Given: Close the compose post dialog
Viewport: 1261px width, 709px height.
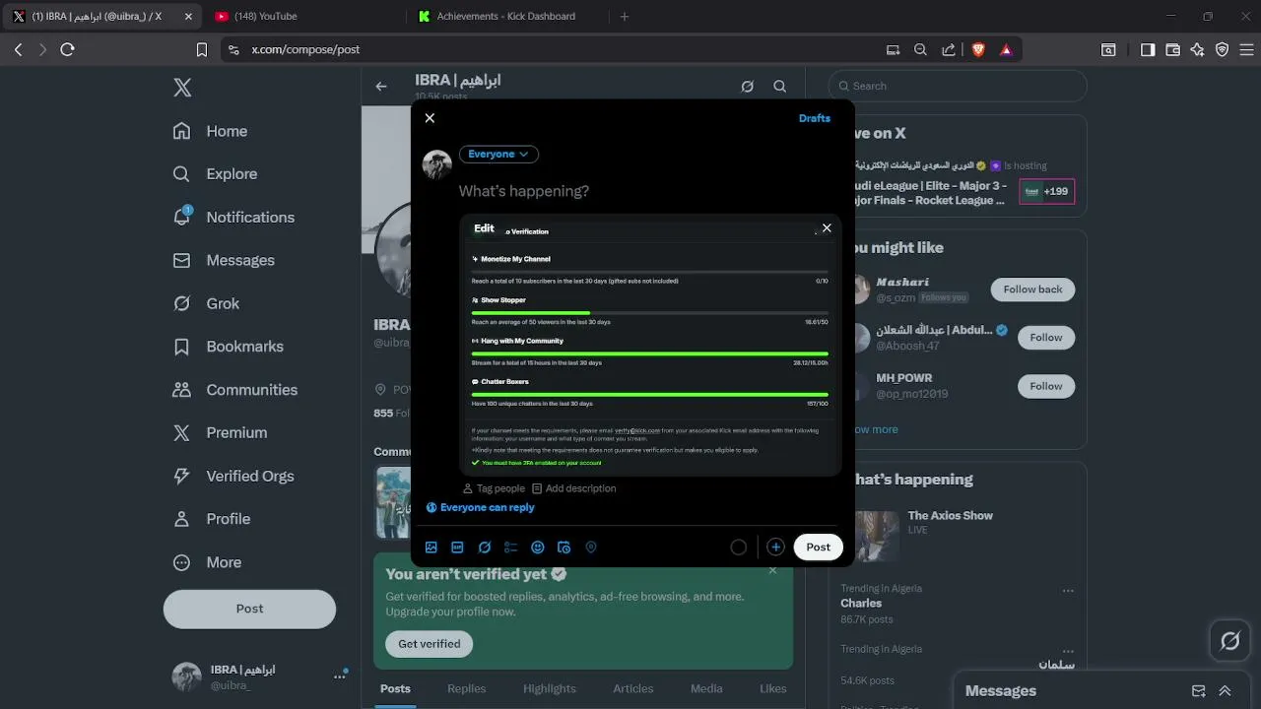Looking at the screenshot, I should 430,118.
